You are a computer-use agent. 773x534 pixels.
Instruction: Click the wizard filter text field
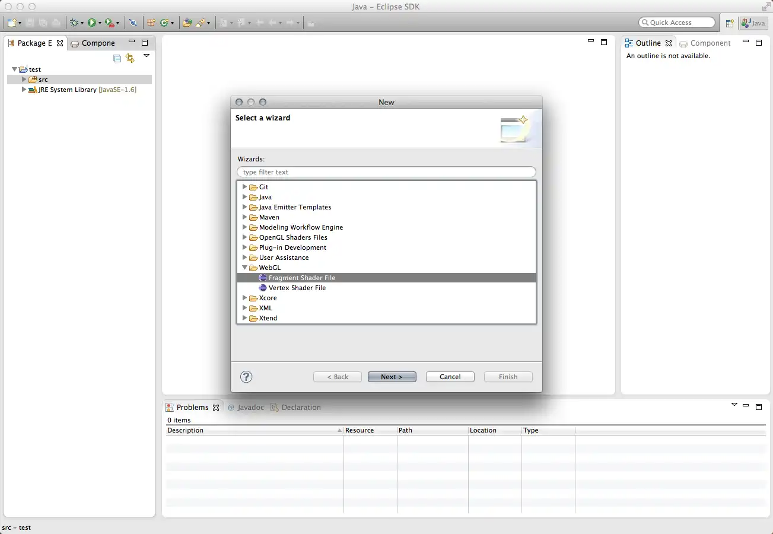386,172
